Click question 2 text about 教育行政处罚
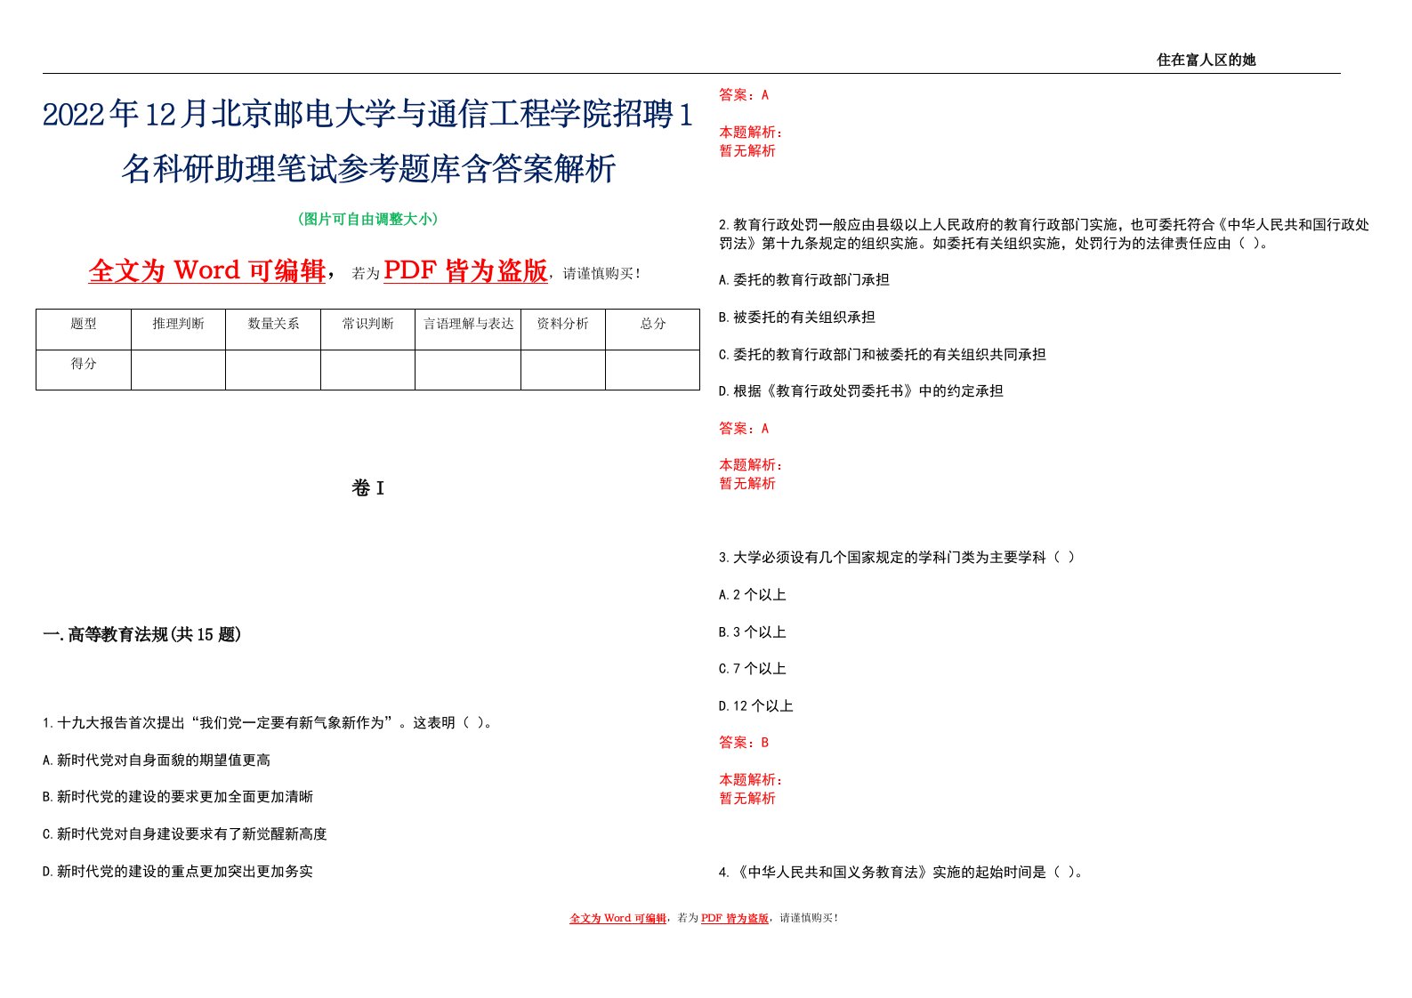Viewport: 1412px width, 998px height. coord(1044,234)
